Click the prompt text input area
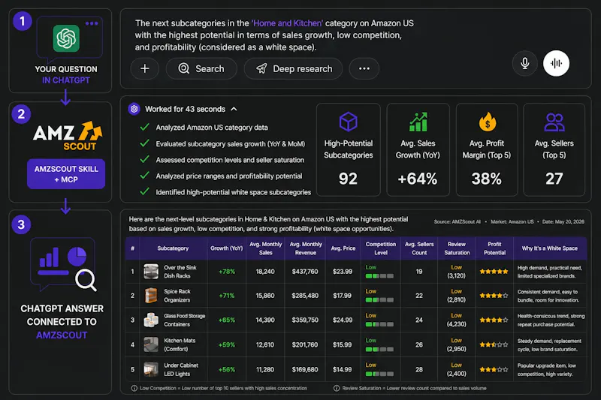 coord(274,35)
